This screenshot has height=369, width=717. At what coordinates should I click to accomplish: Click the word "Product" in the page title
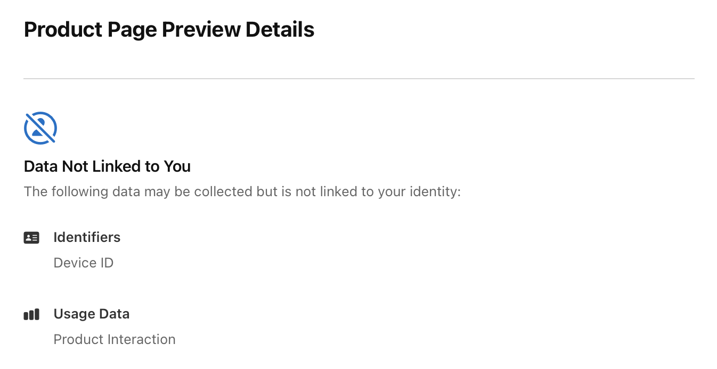(63, 29)
